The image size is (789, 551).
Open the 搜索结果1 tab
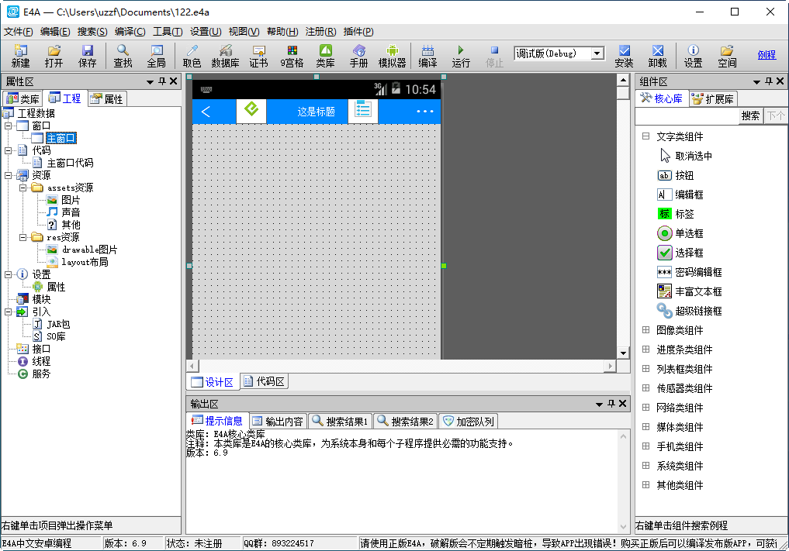tap(341, 422)
